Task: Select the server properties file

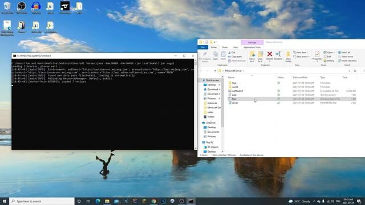Action: (235, 102)
